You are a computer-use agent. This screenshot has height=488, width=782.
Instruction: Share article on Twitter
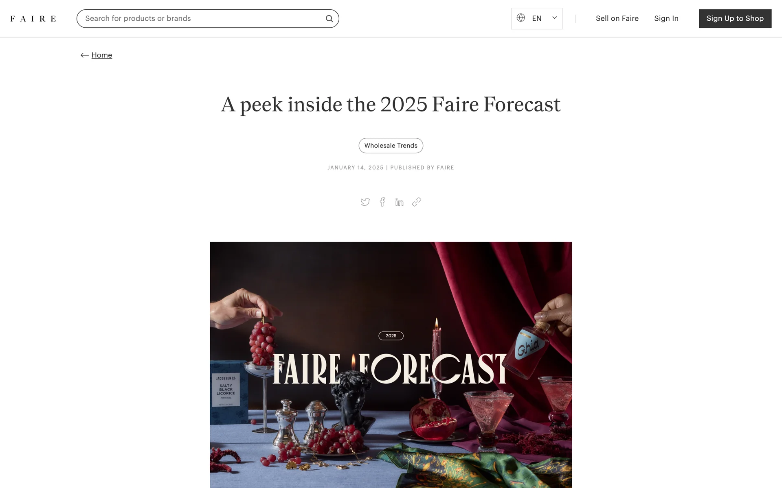(x=365, y=202)
